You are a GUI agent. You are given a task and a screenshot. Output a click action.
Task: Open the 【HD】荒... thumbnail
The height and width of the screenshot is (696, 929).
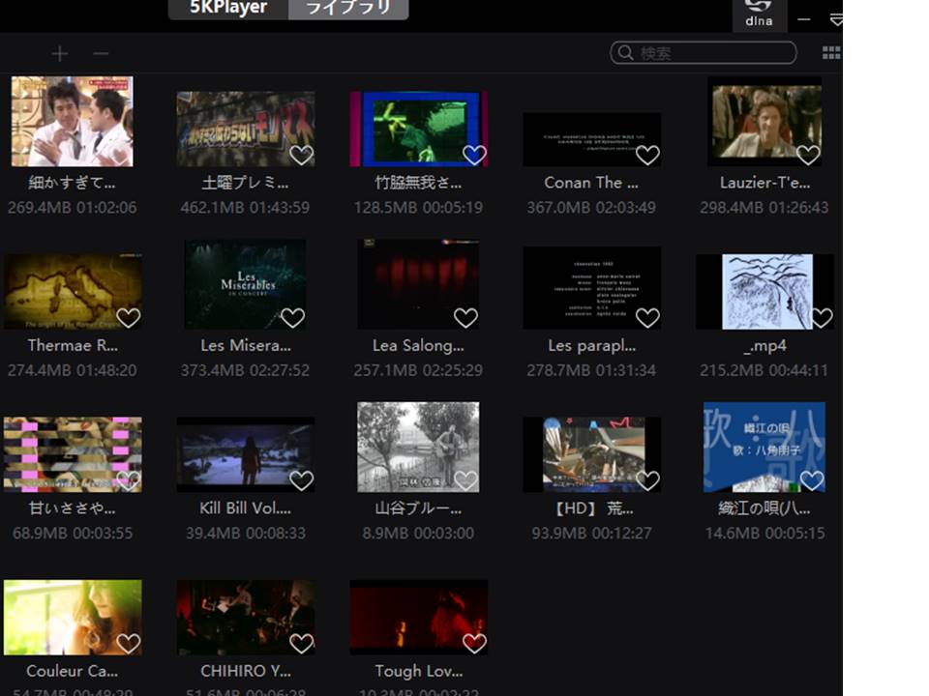tap(591, 454)
